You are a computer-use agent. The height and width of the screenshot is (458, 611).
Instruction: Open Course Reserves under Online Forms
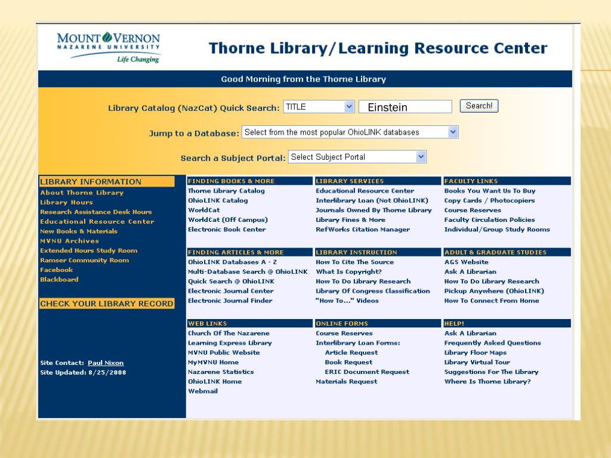click(344, 333)
